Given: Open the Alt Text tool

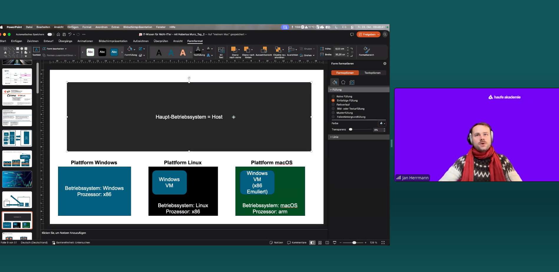Looking at the screenshot, I should (x=221, y=52).
